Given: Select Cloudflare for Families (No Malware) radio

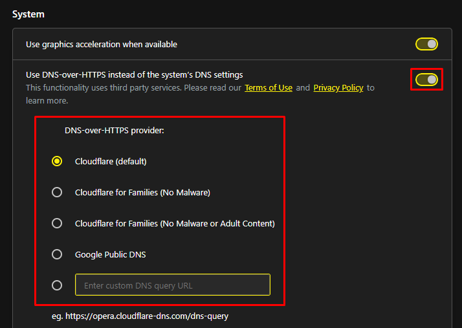Looking at the screenshot, I should point(57,192).
